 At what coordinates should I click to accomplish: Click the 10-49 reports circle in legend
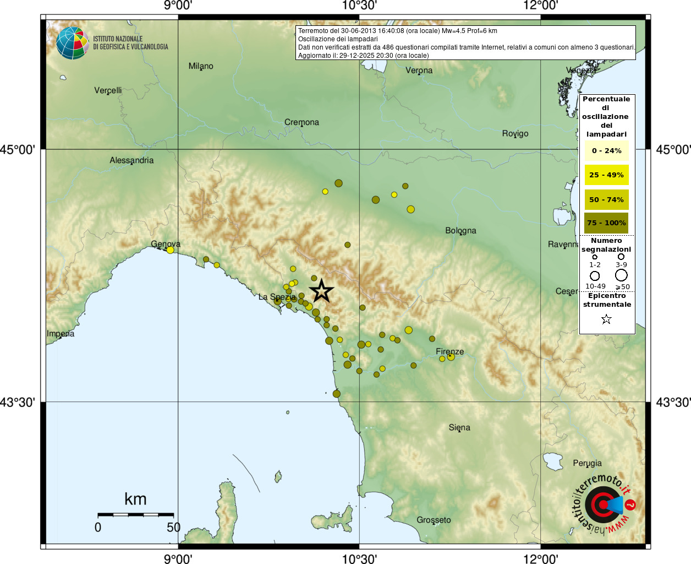[595, 276]
